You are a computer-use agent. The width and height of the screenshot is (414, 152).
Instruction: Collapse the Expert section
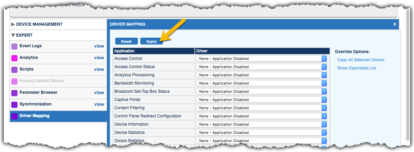13,35
